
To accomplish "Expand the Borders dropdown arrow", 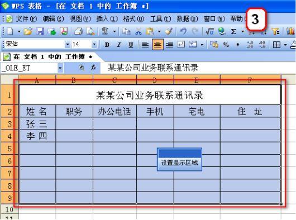I will click(x=285, y=45).
